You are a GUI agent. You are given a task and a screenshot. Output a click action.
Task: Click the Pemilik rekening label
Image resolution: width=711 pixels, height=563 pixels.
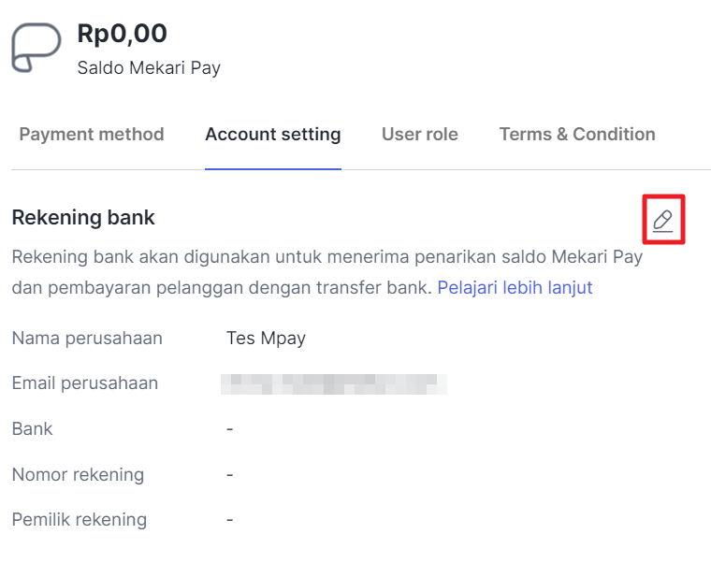[80, 519]
